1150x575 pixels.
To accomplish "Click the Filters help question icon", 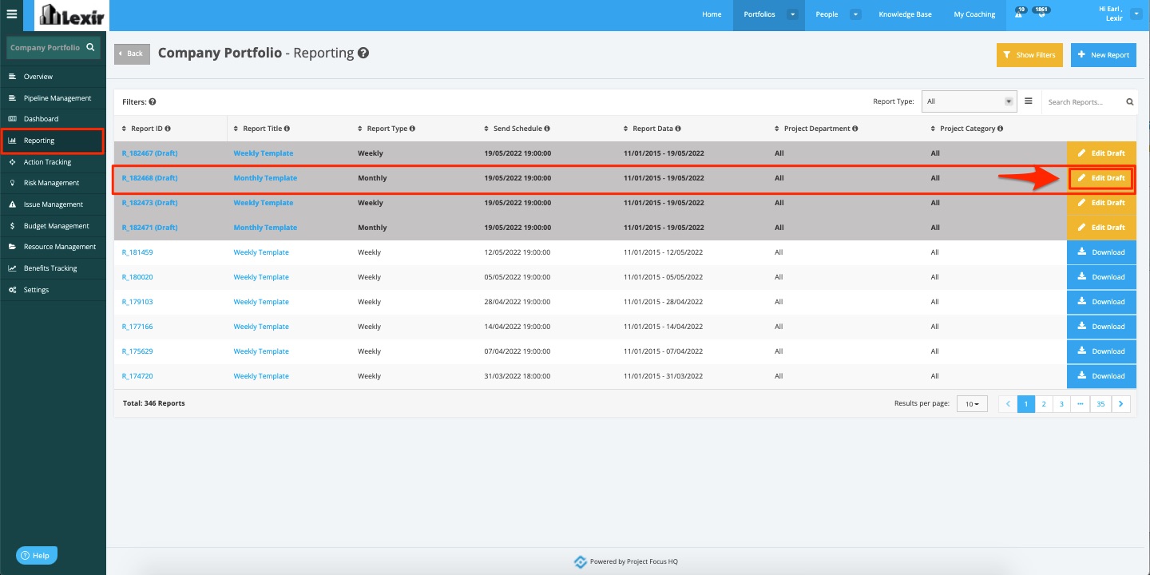I will (152, 102).
